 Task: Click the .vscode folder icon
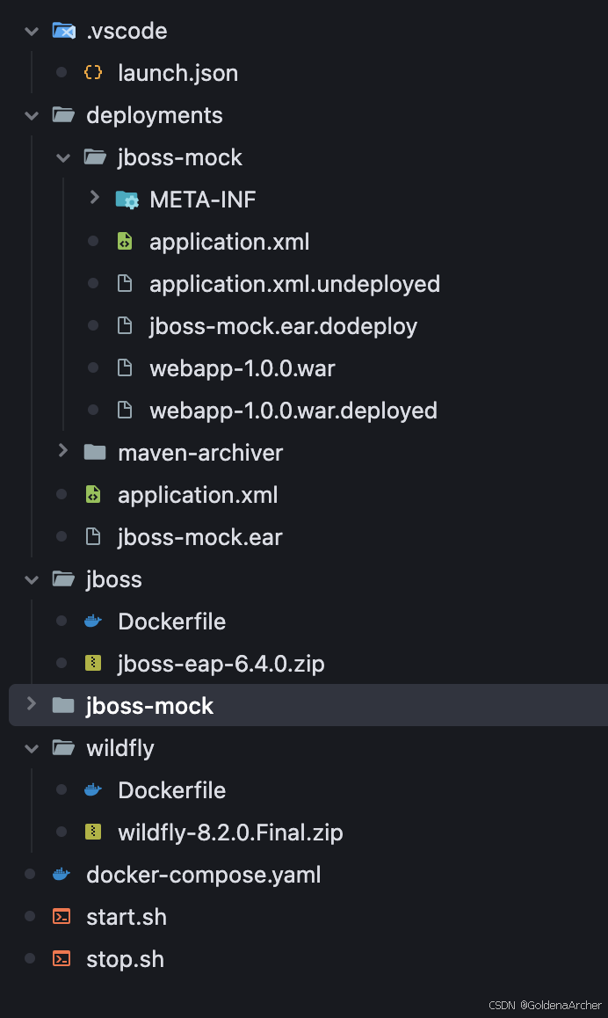point(63,31)
